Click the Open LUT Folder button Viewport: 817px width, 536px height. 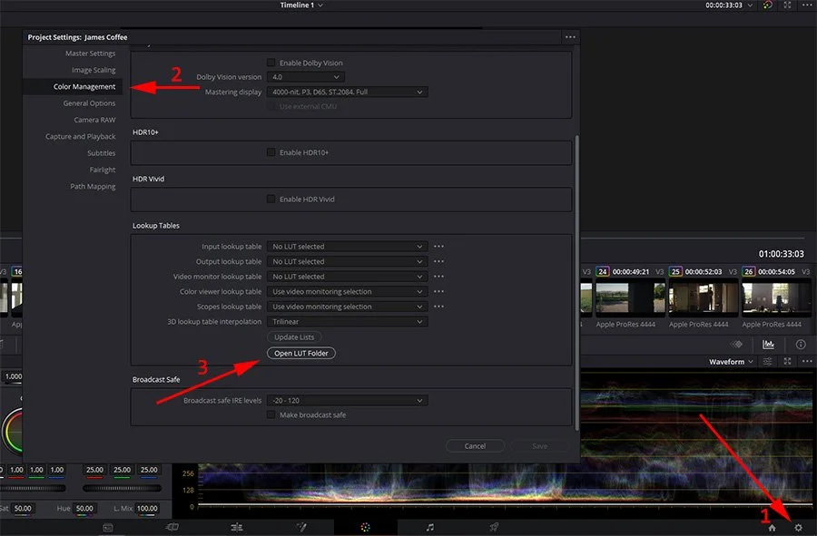300,353
